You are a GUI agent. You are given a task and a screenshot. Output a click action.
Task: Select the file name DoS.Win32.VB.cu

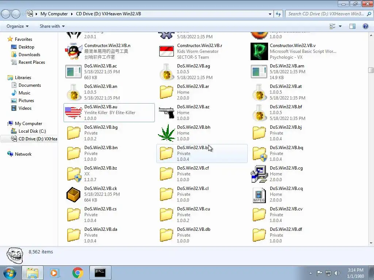194,209
